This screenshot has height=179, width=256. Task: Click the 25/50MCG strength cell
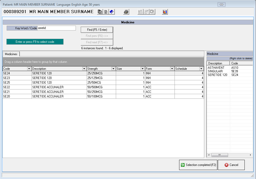pos(101,83)
